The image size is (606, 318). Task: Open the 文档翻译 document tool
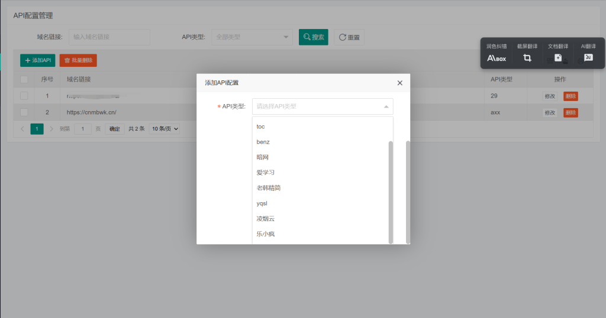(x=557, y=53)
